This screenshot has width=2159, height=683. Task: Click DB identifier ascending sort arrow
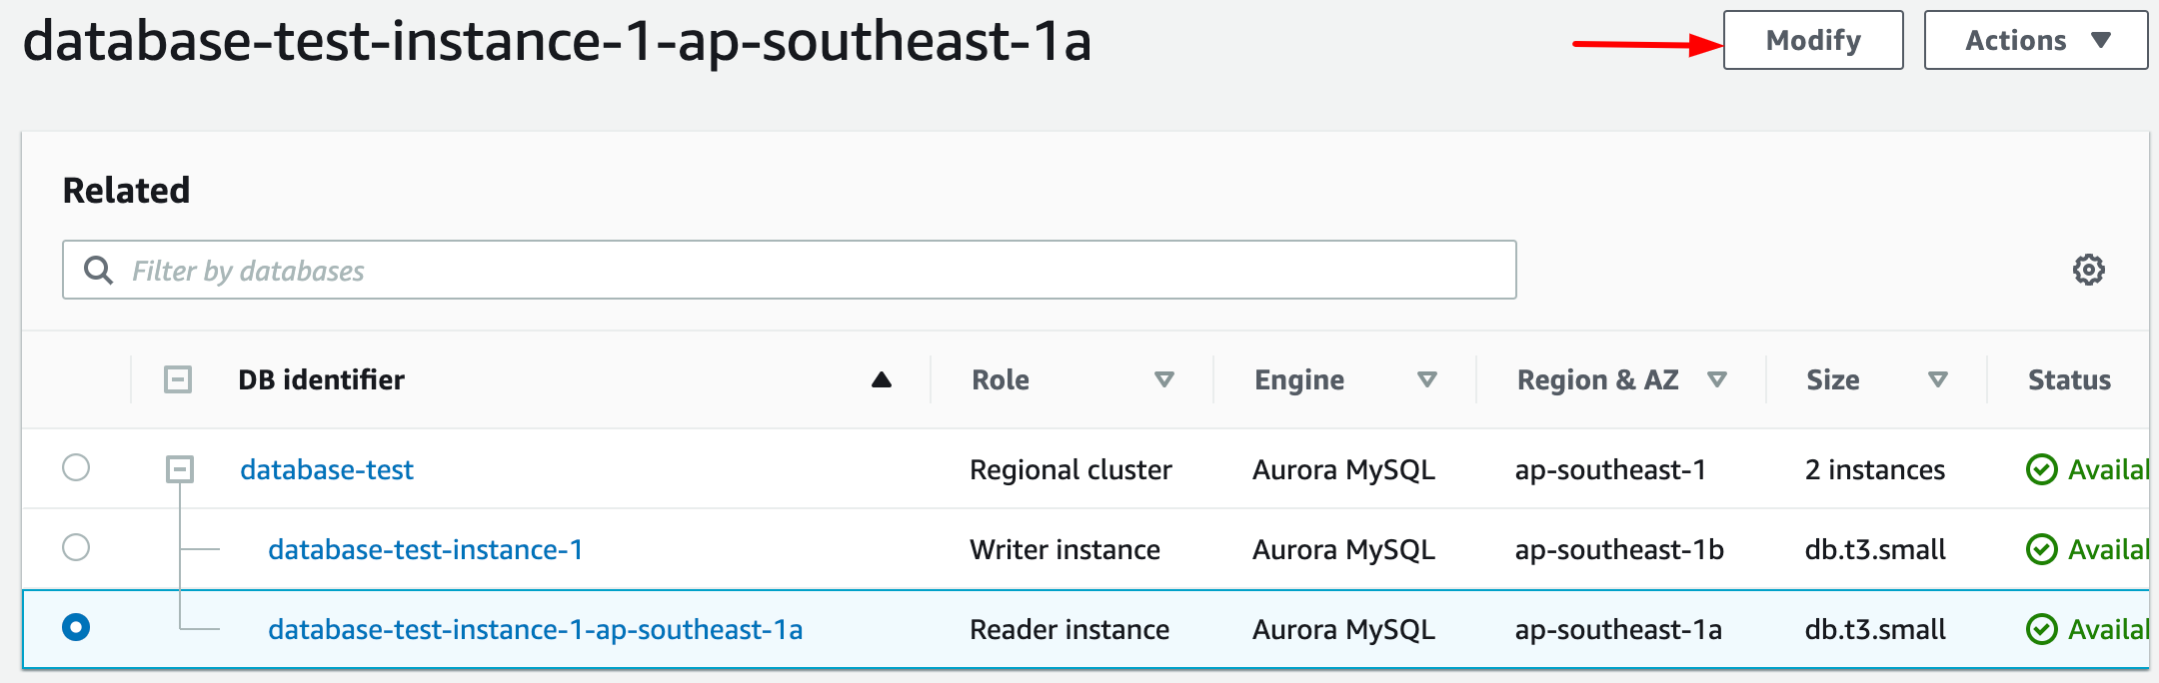(881, 379)
